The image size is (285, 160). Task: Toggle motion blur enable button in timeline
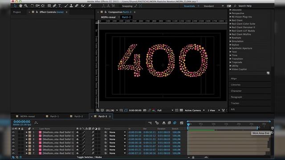[175, 123]
